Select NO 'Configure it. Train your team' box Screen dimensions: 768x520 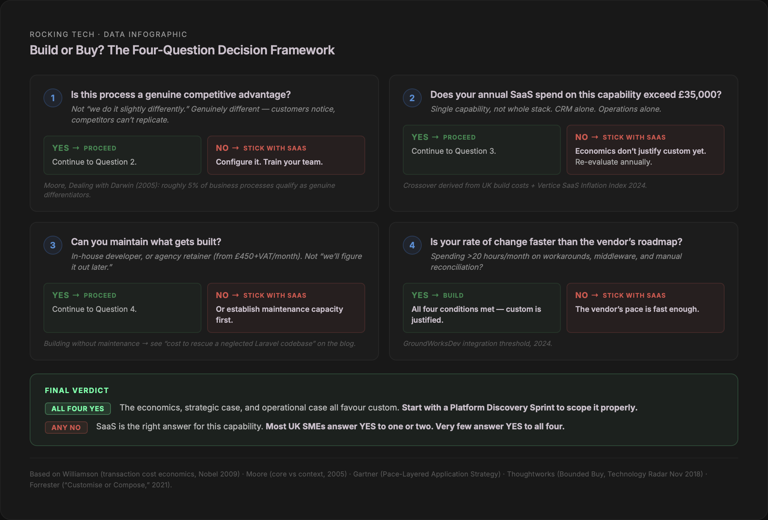pos(286,155)
